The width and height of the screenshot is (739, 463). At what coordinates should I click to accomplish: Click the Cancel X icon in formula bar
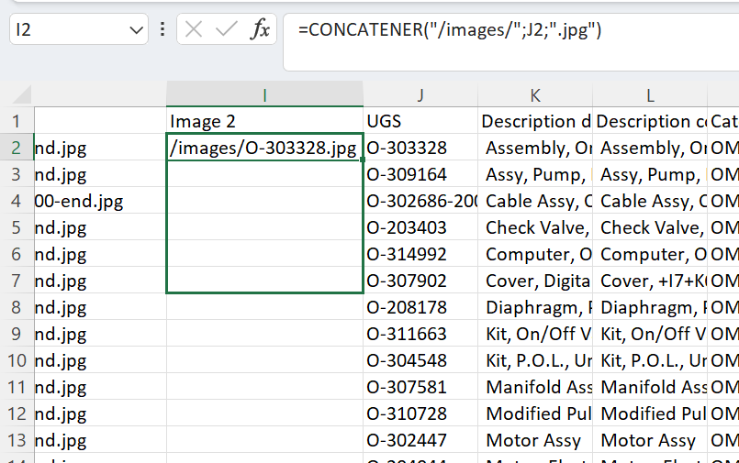click(194, 29)
